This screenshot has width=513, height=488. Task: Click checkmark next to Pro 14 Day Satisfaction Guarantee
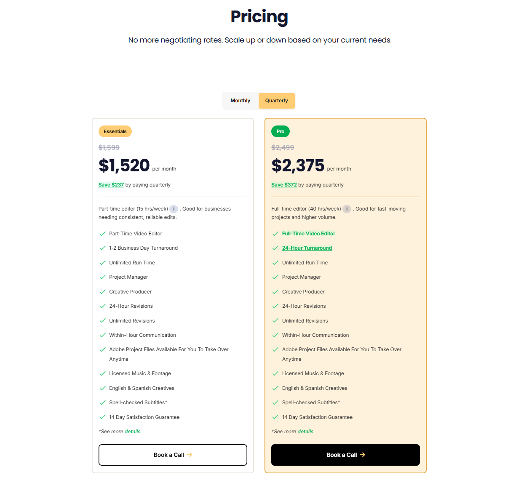click(x=275, y=417)
